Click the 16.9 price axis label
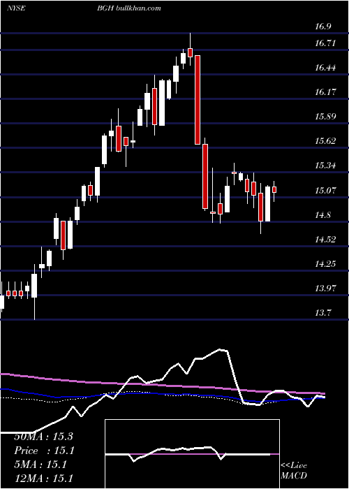Image resolution: width=349 pixels, height=489 pixels. (x=322, y=27)
